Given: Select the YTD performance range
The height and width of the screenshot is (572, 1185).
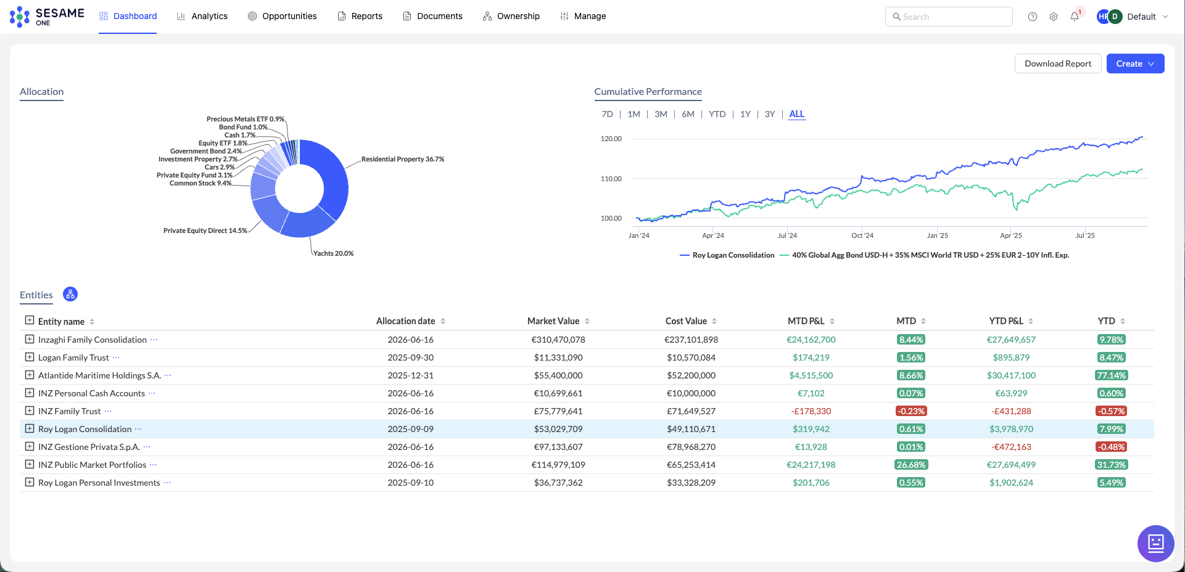Looking at the screenshot, I should [x=717, y=114].
